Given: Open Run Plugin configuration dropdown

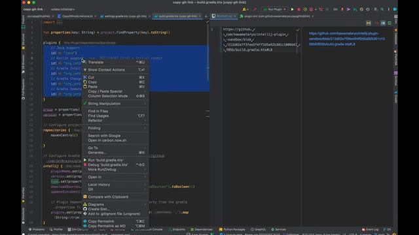Looking at the screenshot, I should pos(275,9).
